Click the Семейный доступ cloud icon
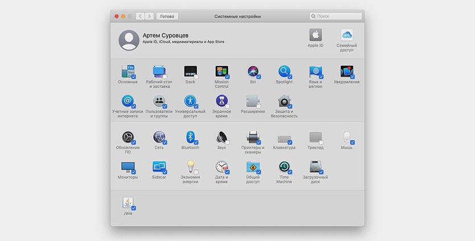 (x=346, y=35)
